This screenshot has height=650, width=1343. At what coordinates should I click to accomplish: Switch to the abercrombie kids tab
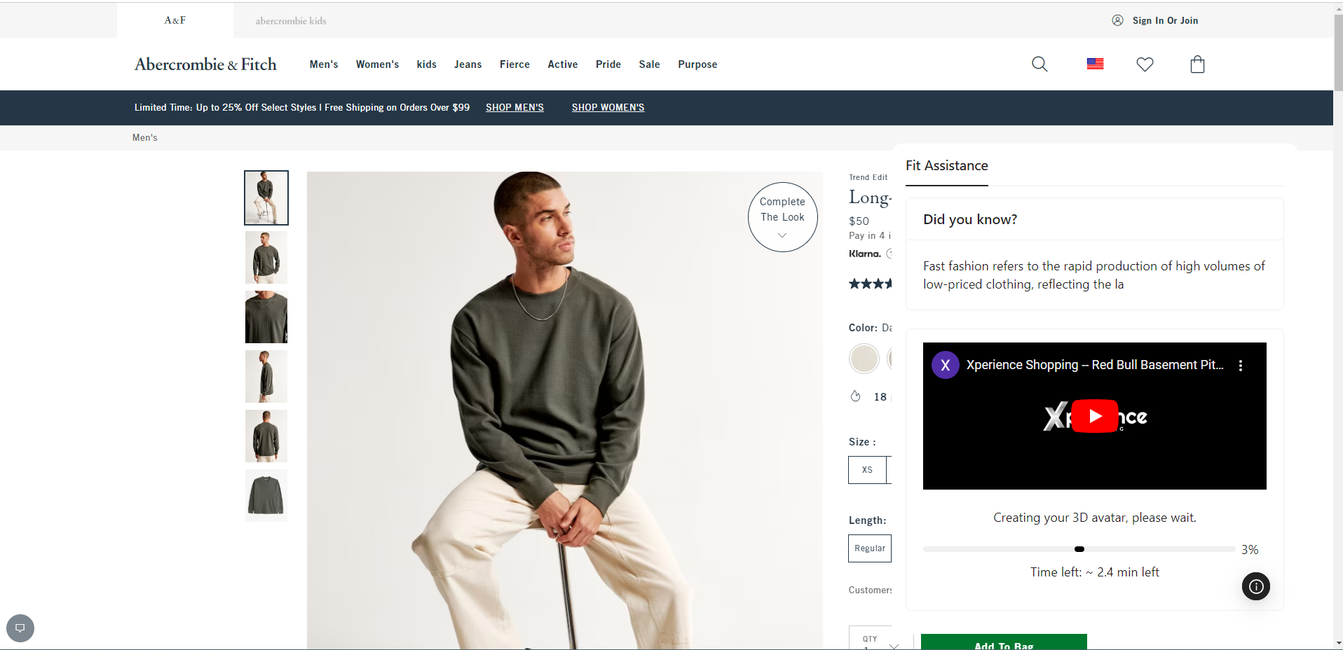tap(291, 21)
